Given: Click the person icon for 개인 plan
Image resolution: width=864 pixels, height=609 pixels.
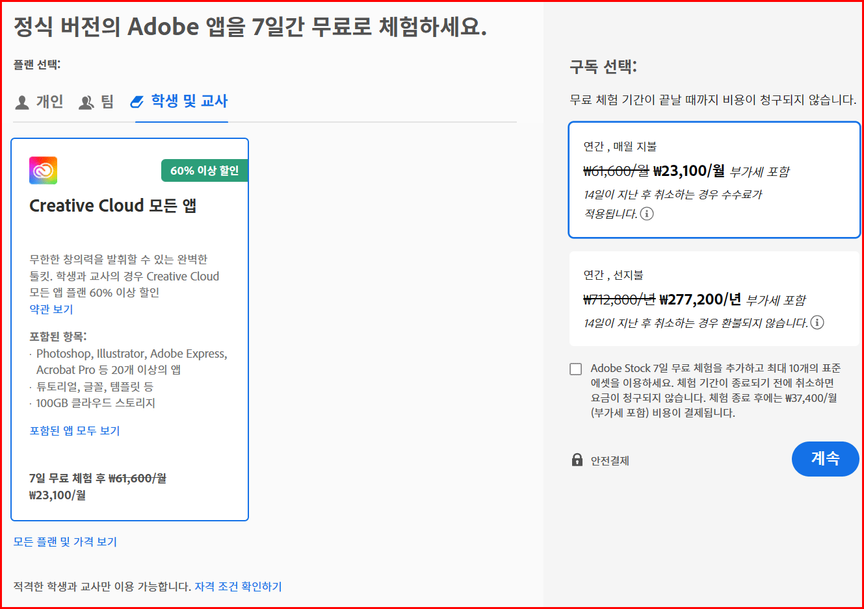Looking at the screenshot, I should [22, 103].
